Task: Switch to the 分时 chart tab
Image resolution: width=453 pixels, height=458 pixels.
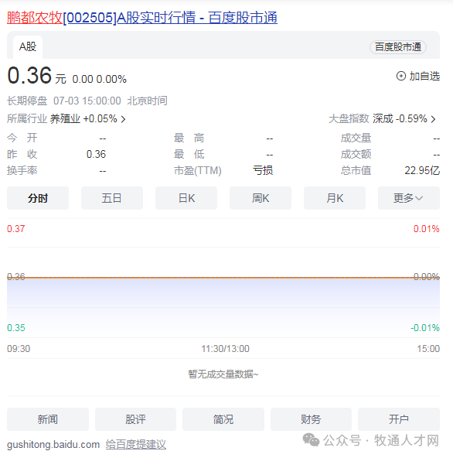Action: [38, 198]
